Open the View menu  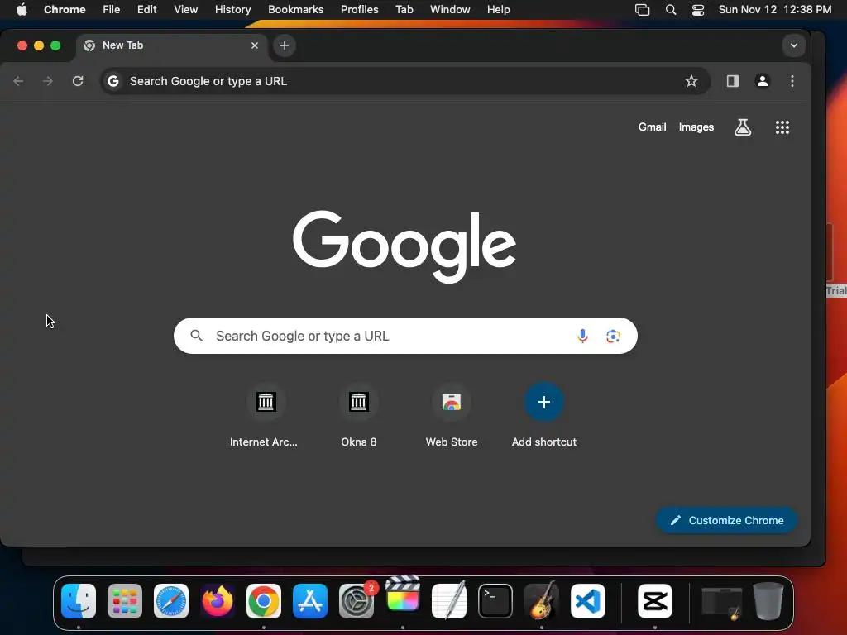click(x=186, y=10)
